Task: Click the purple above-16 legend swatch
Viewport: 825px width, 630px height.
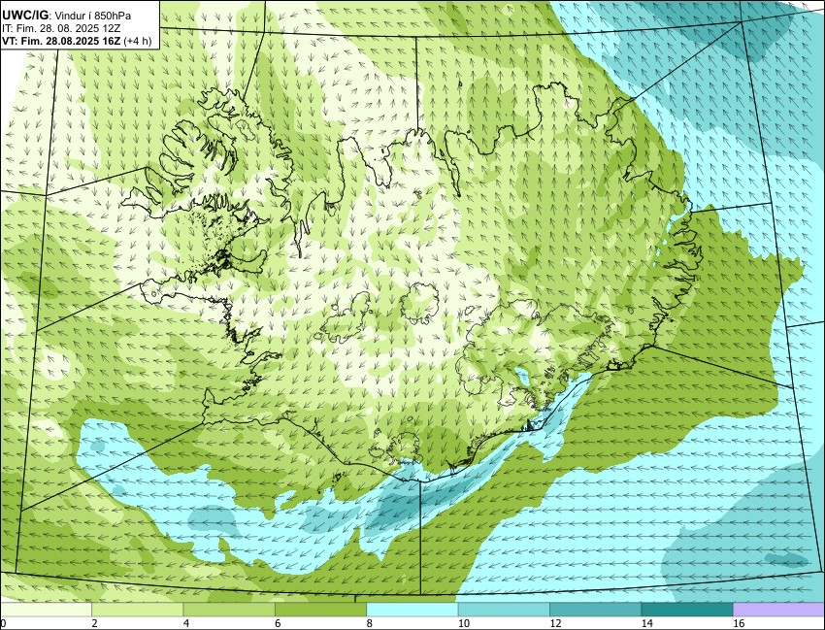Action: 778,610
